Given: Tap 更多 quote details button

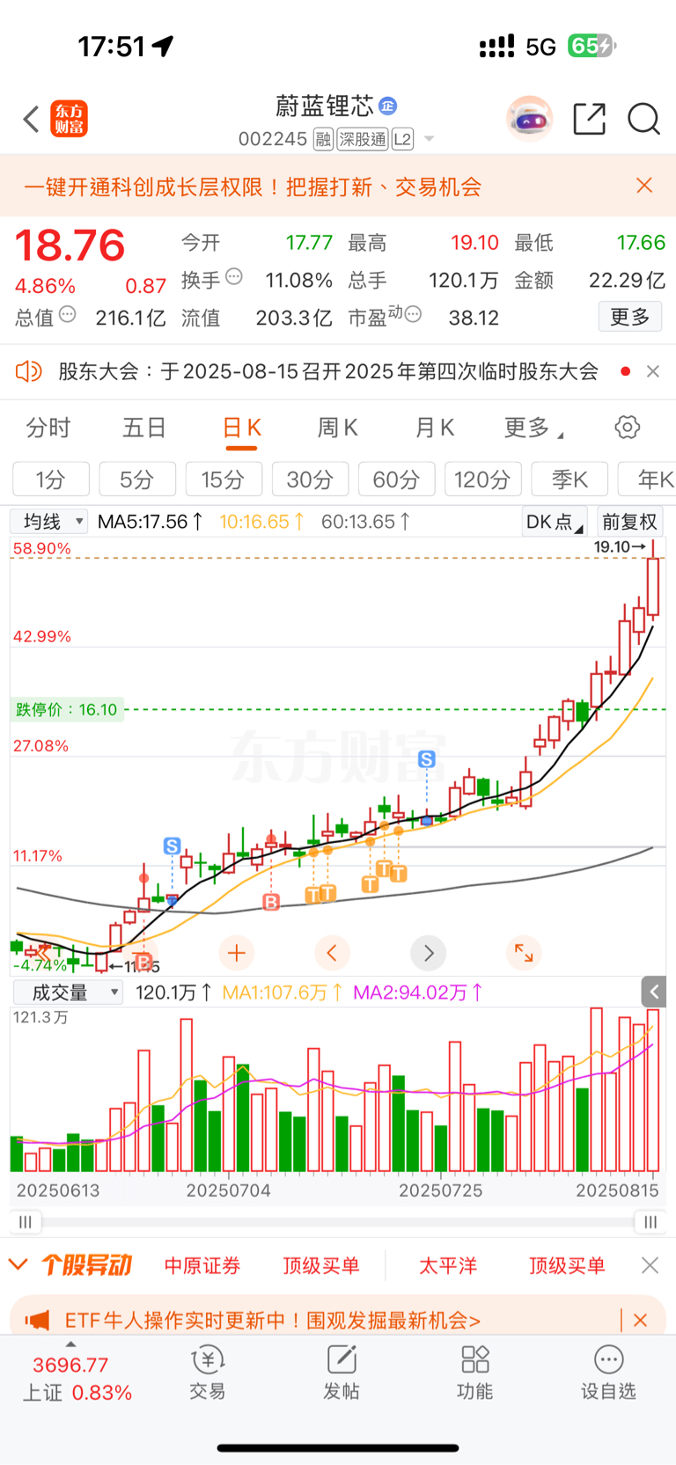Looking at the screenshot, I should 630,317.
